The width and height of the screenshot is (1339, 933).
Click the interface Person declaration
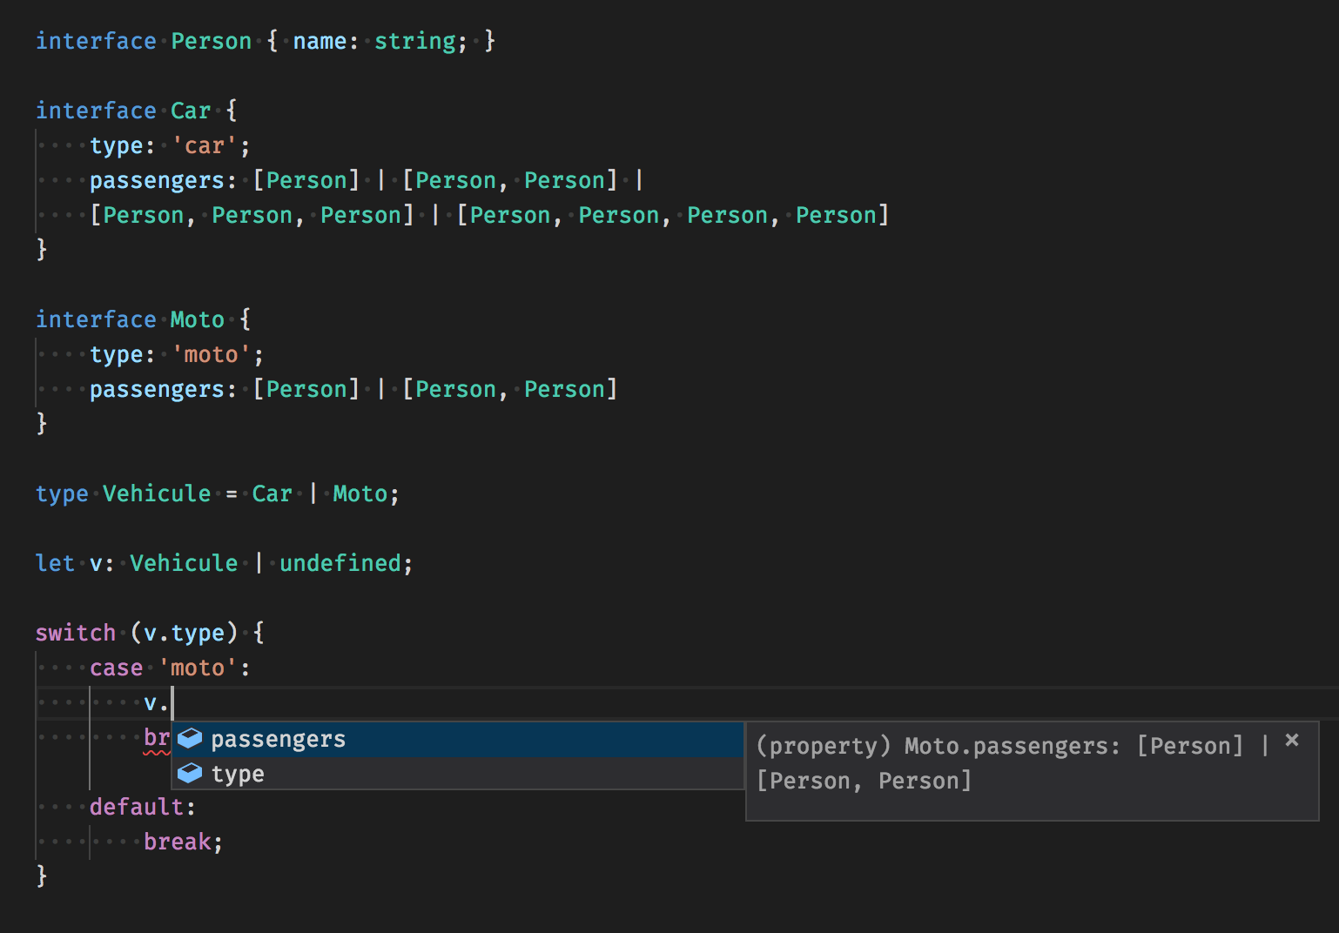(211, 40)
